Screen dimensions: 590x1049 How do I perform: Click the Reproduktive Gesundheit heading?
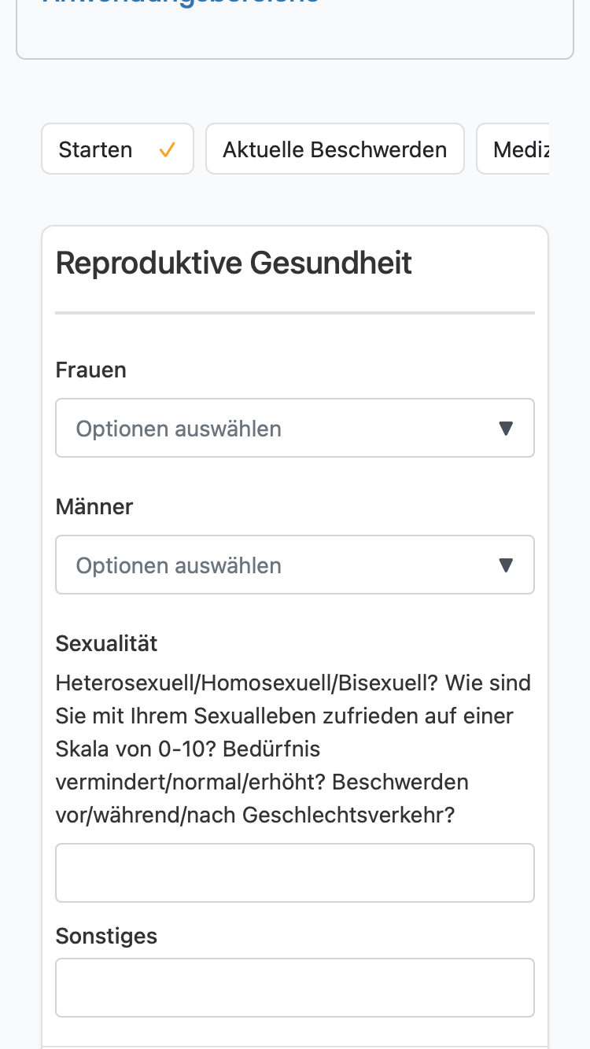click(234, 263)
